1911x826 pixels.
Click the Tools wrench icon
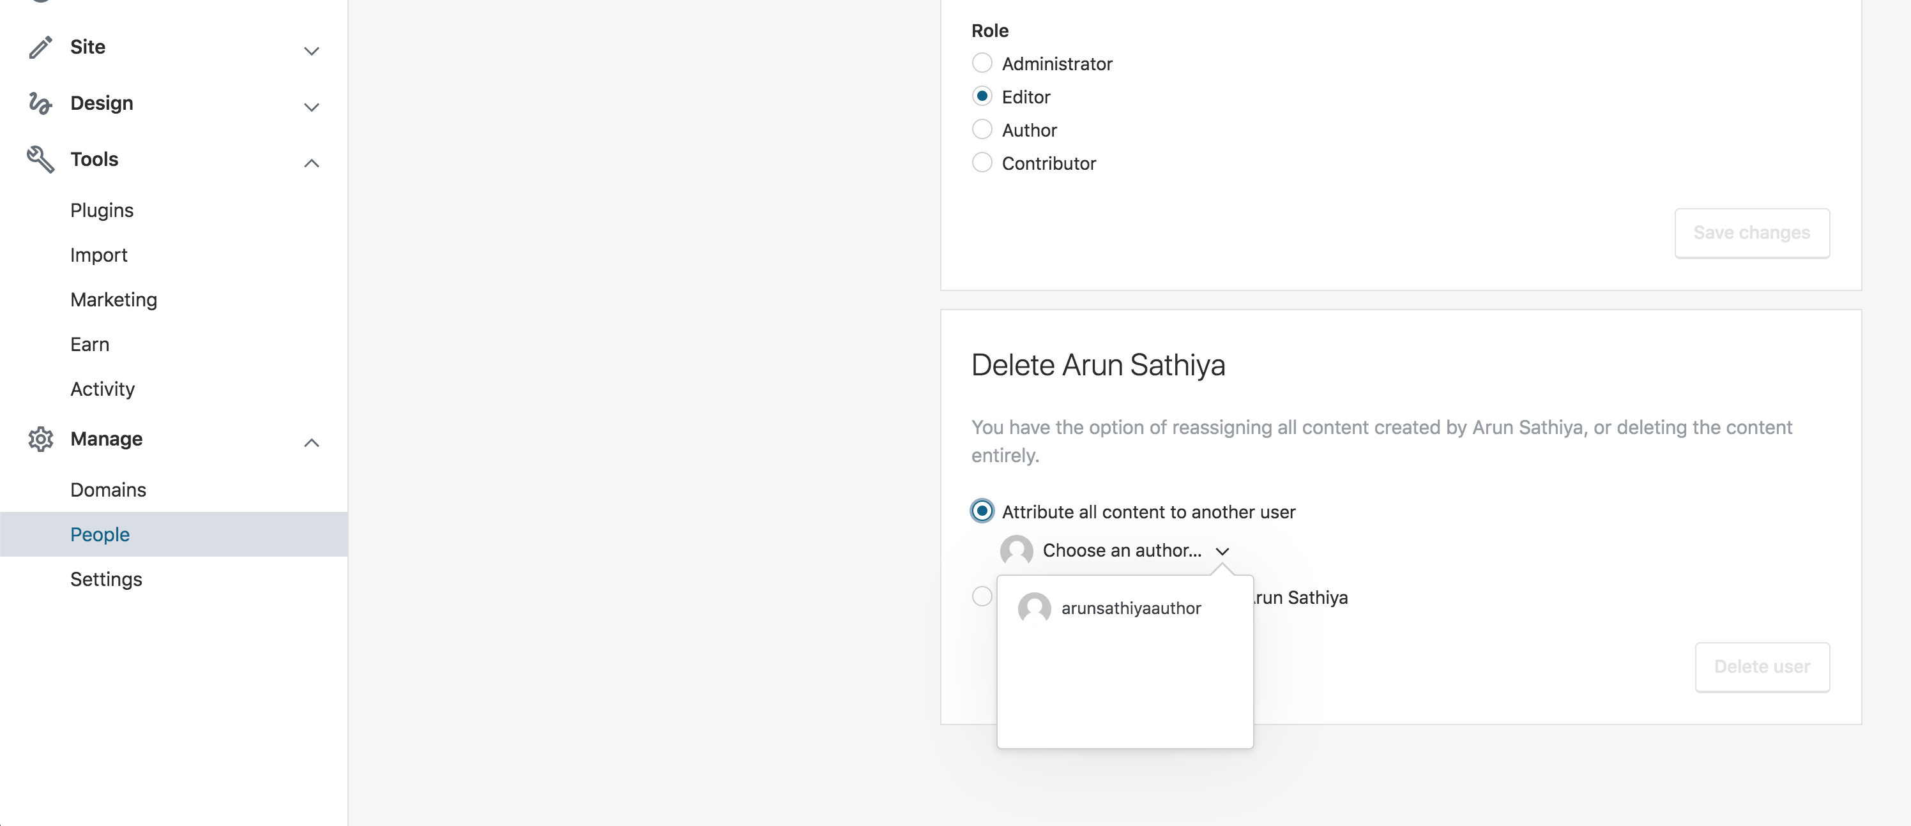point(41,160)
